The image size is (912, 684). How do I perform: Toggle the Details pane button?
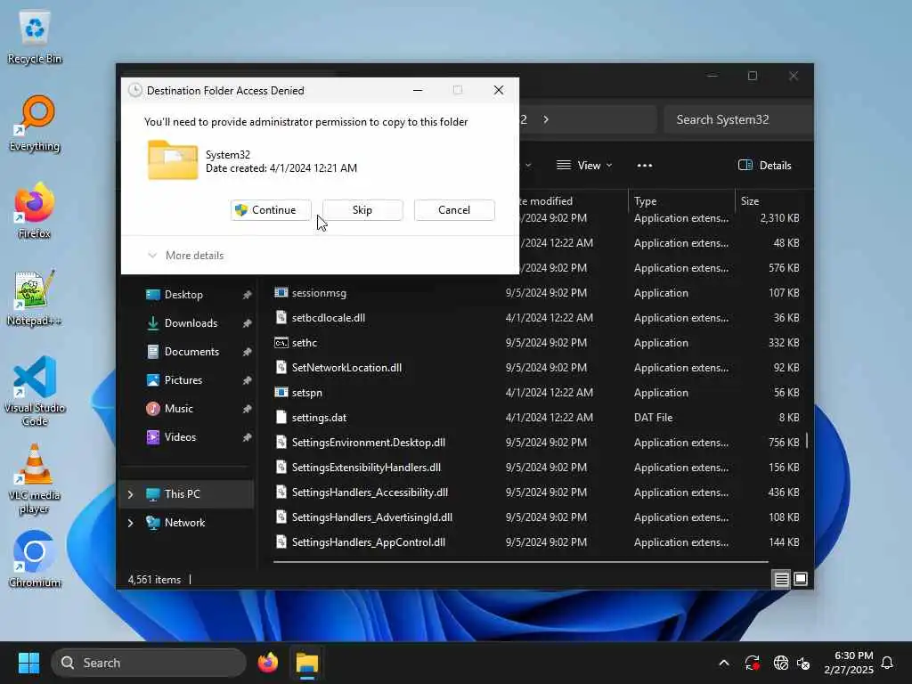tap(765, 166)
